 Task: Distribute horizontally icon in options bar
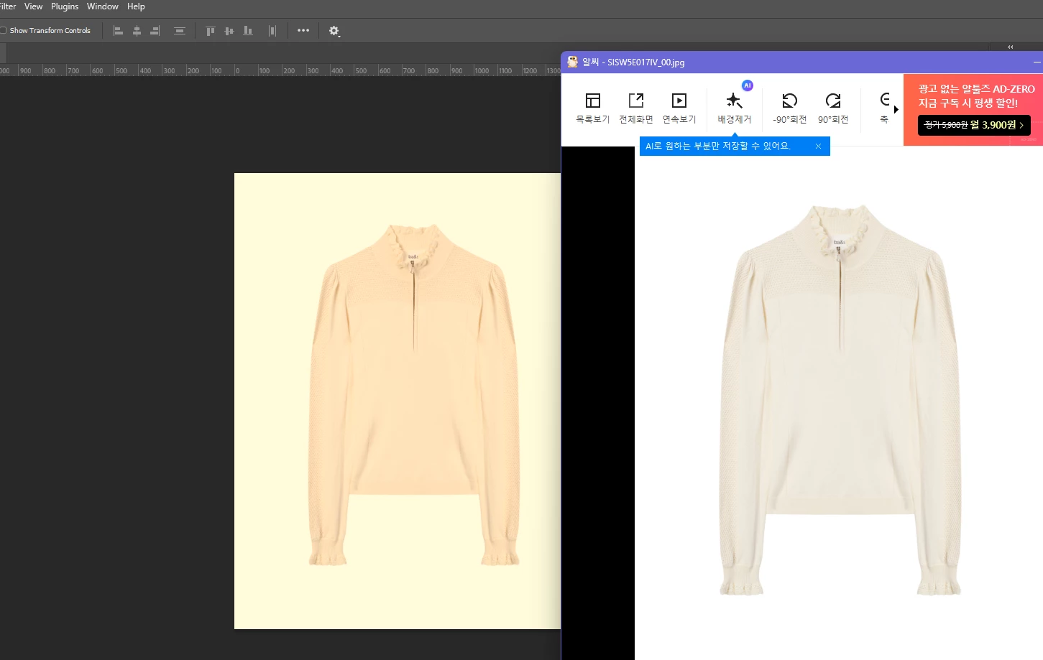tap(272, 31)
